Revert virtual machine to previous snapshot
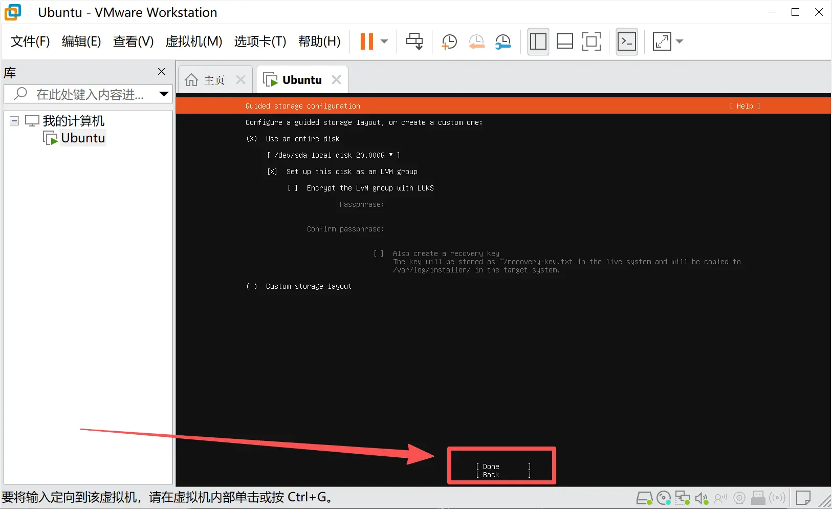832x509 pixels. tap(476, 41)
